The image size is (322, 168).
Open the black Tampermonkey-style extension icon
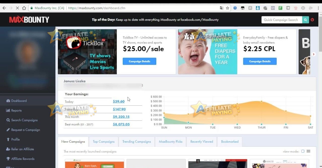point(243,8)
